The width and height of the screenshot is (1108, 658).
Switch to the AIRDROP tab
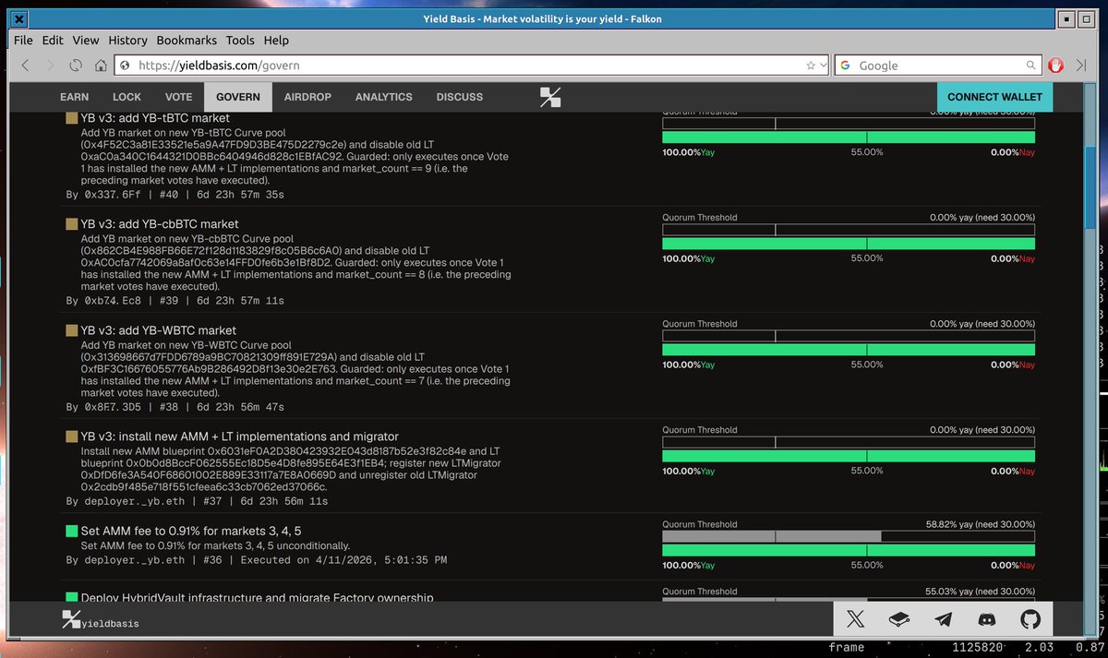pyautogui.click(x=308, y=97)
